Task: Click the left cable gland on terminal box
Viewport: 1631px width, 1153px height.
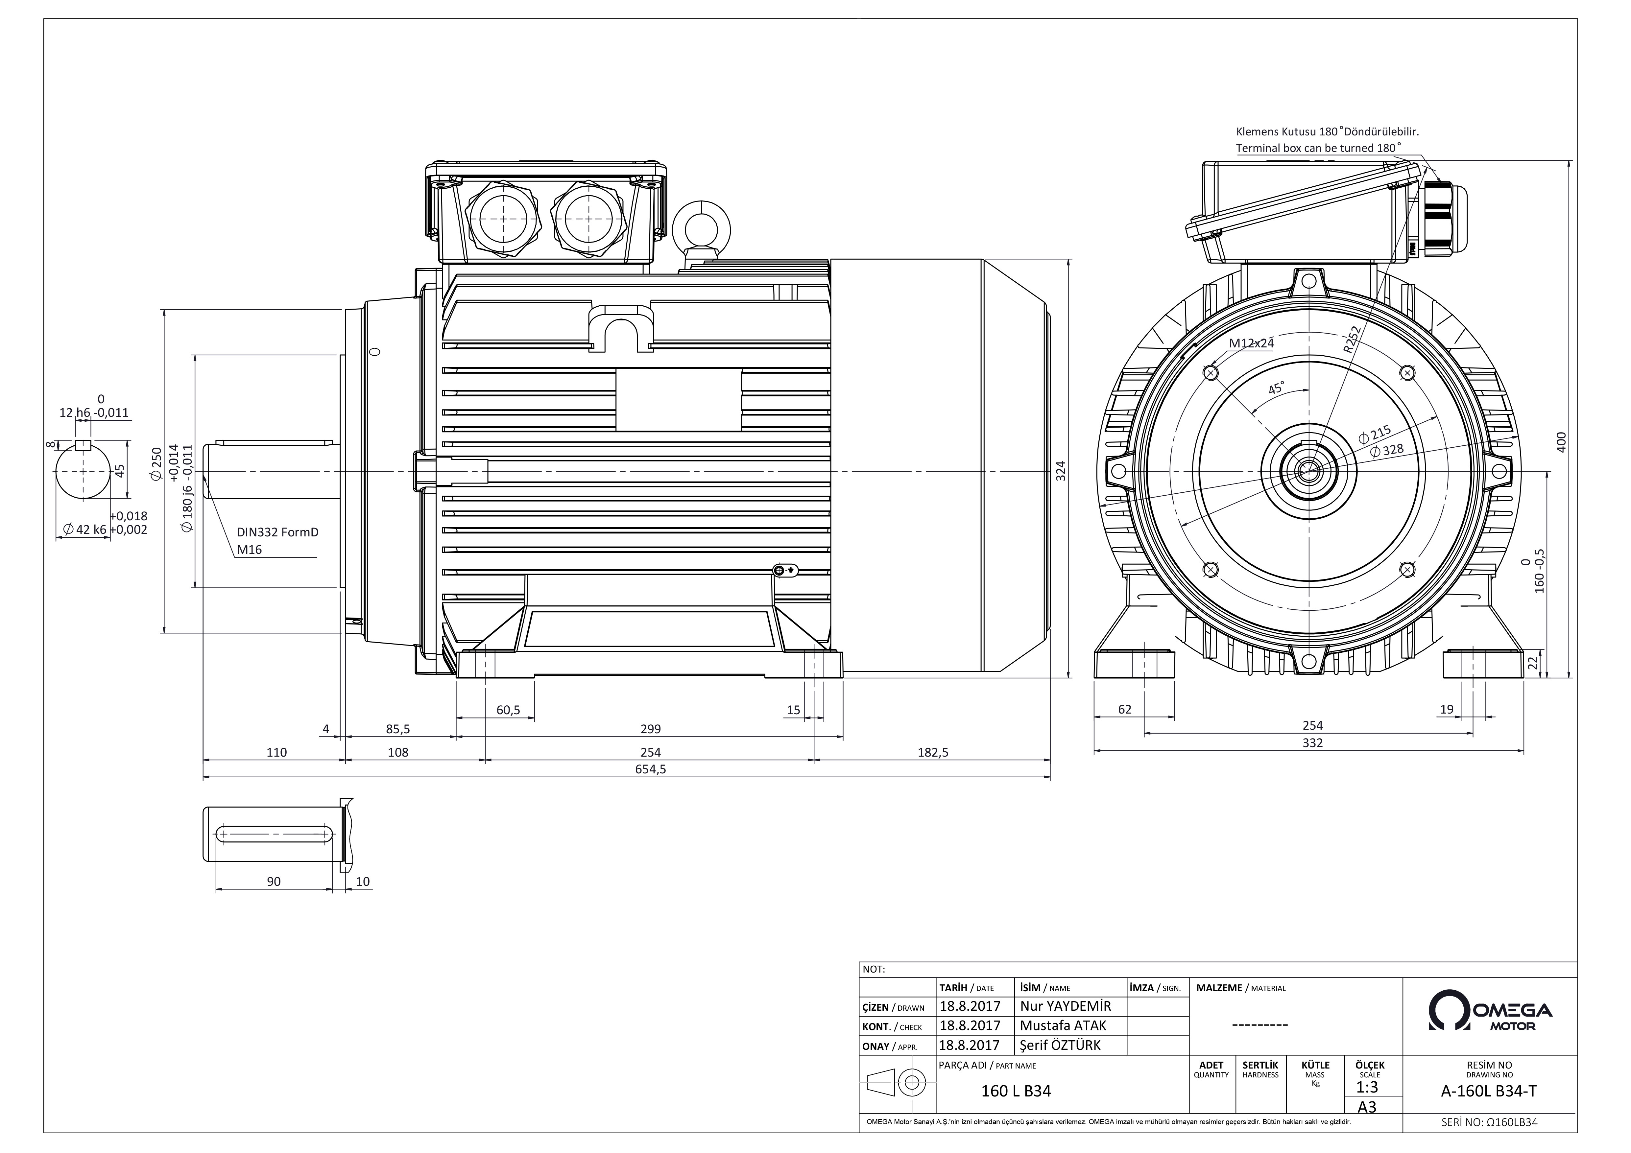Action: point(504,218)
